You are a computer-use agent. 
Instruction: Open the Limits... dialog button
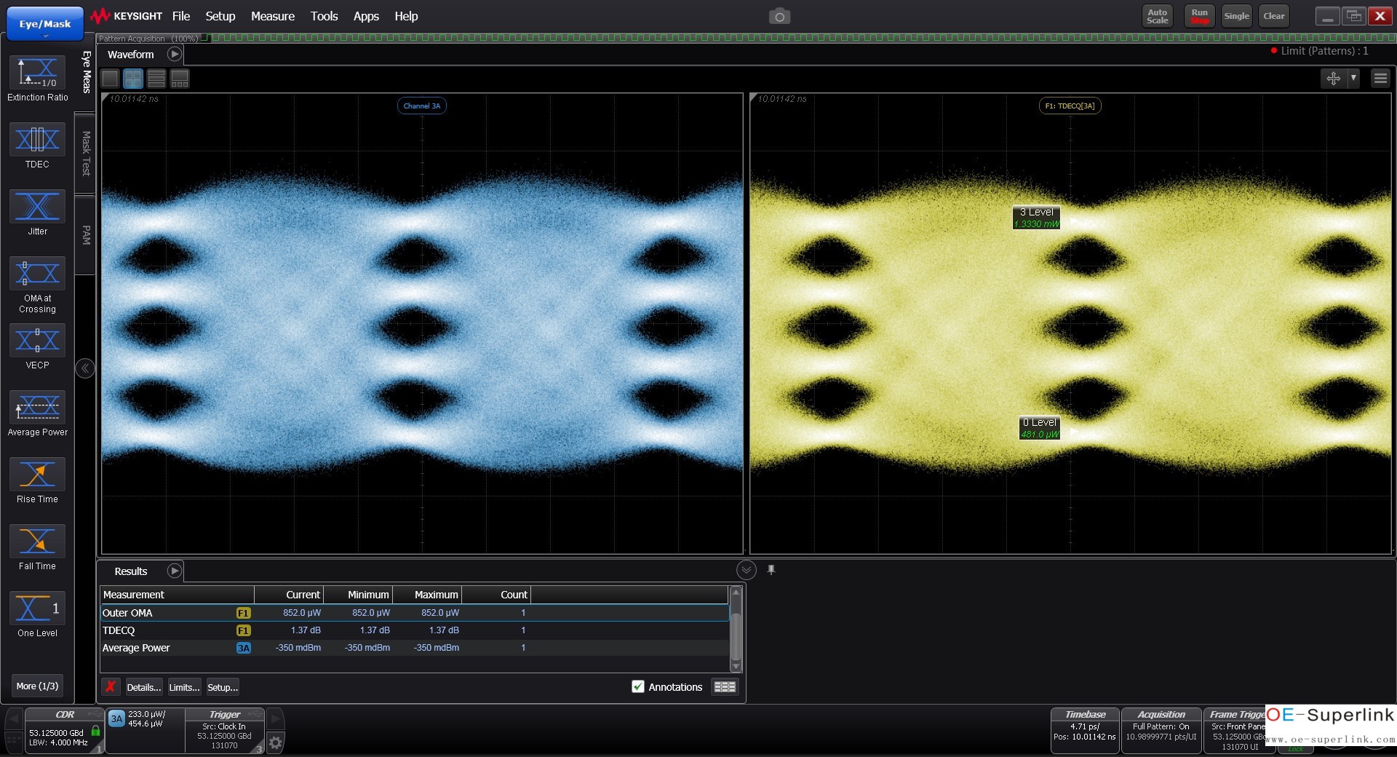point(184,687)
